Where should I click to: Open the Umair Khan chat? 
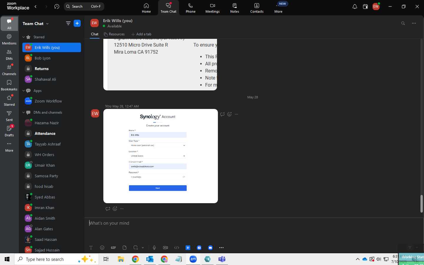[x=52, y=165]
